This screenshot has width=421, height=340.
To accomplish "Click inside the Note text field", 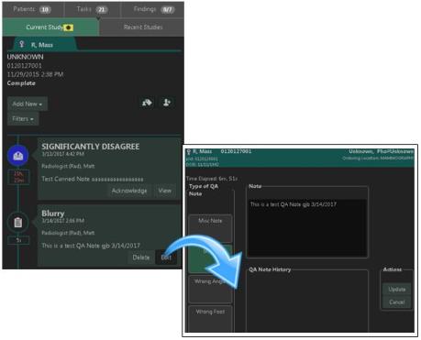I will [307, 227].
